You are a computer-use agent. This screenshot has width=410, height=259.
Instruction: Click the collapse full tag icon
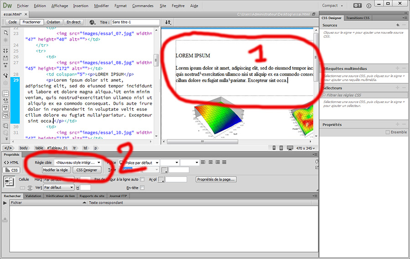(x=5, y=51)
